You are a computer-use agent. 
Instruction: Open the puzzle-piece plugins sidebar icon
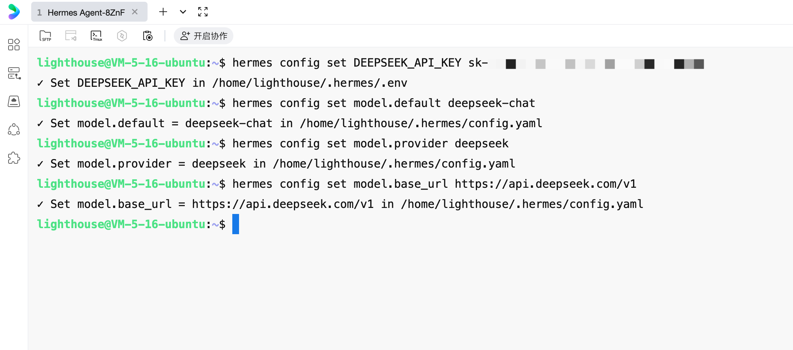(14, 158)
